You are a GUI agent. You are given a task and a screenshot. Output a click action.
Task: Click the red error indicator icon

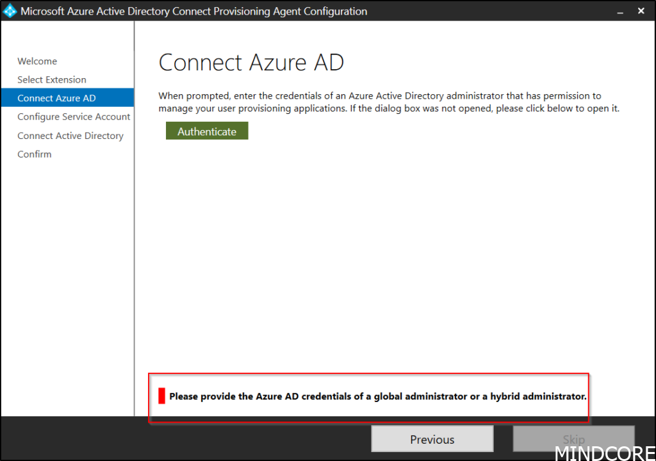(161, 396)
